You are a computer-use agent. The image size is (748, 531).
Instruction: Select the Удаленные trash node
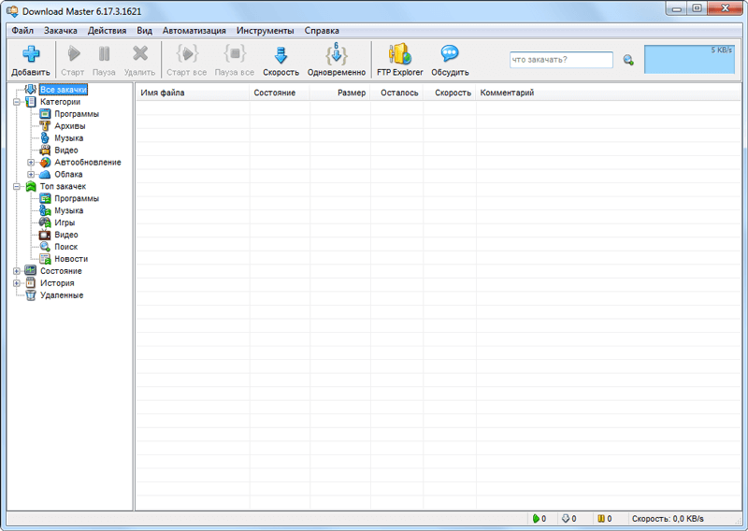[x=62, y=295]
